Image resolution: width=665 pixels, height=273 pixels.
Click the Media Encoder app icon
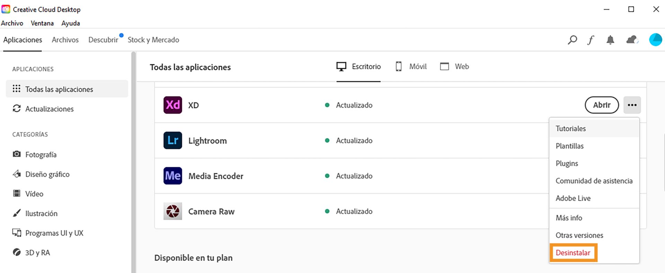coord(172,176)
